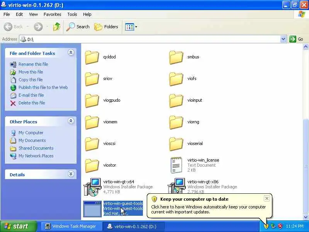Click the scrollbar down arrow
The height and width of the screenshot is (232, 309).
[x=306, y=217]
